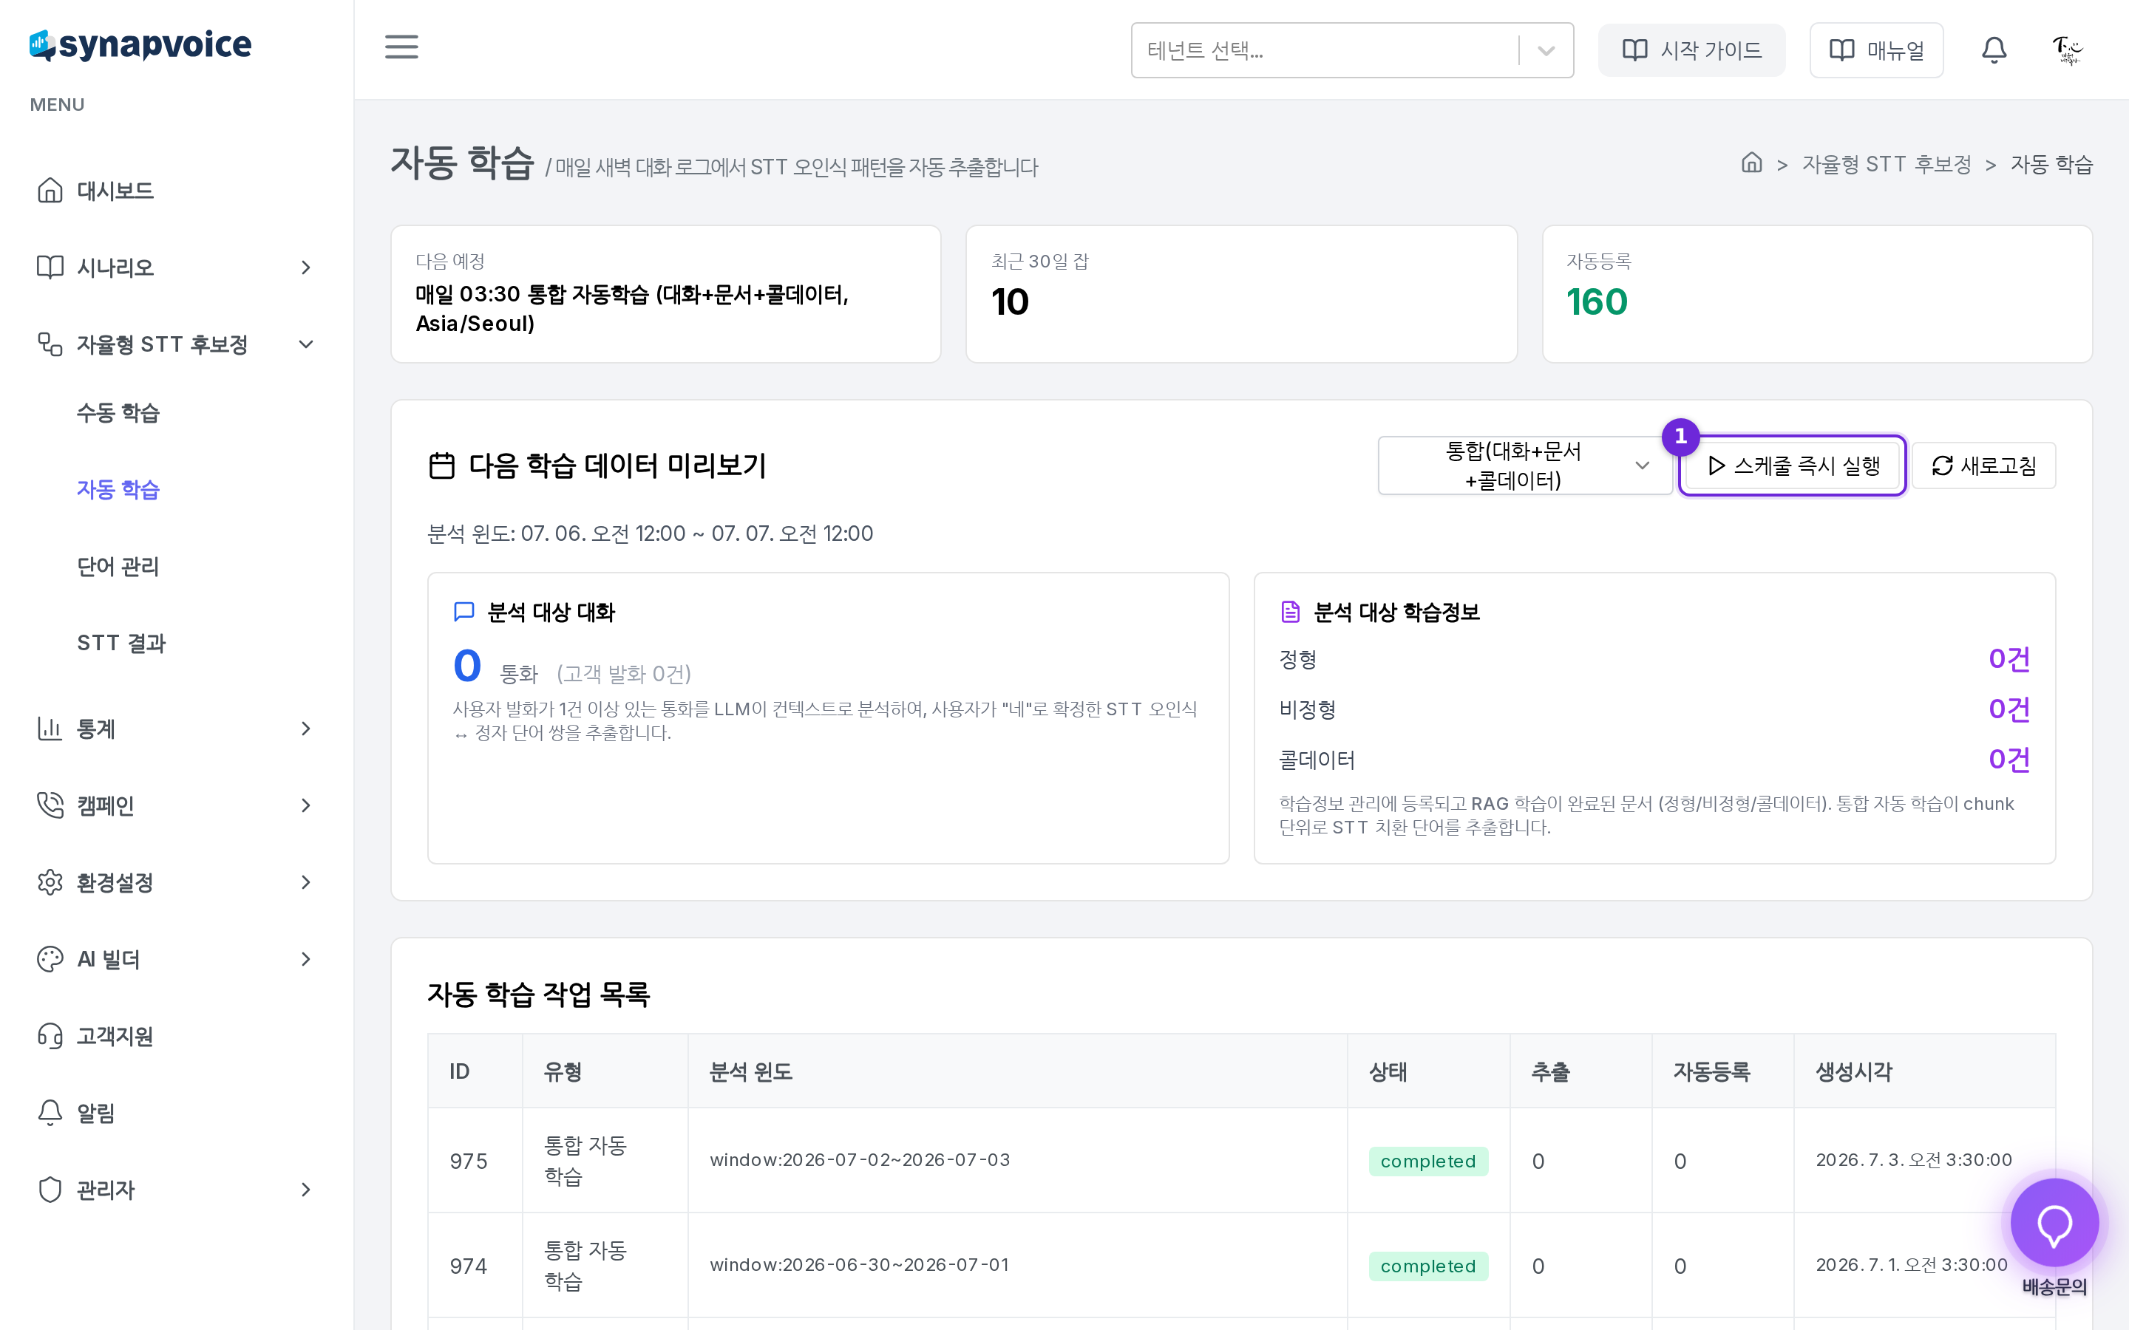
Task: Expand the AI 빌더 submenu chevron
Action: coord(305,959)
